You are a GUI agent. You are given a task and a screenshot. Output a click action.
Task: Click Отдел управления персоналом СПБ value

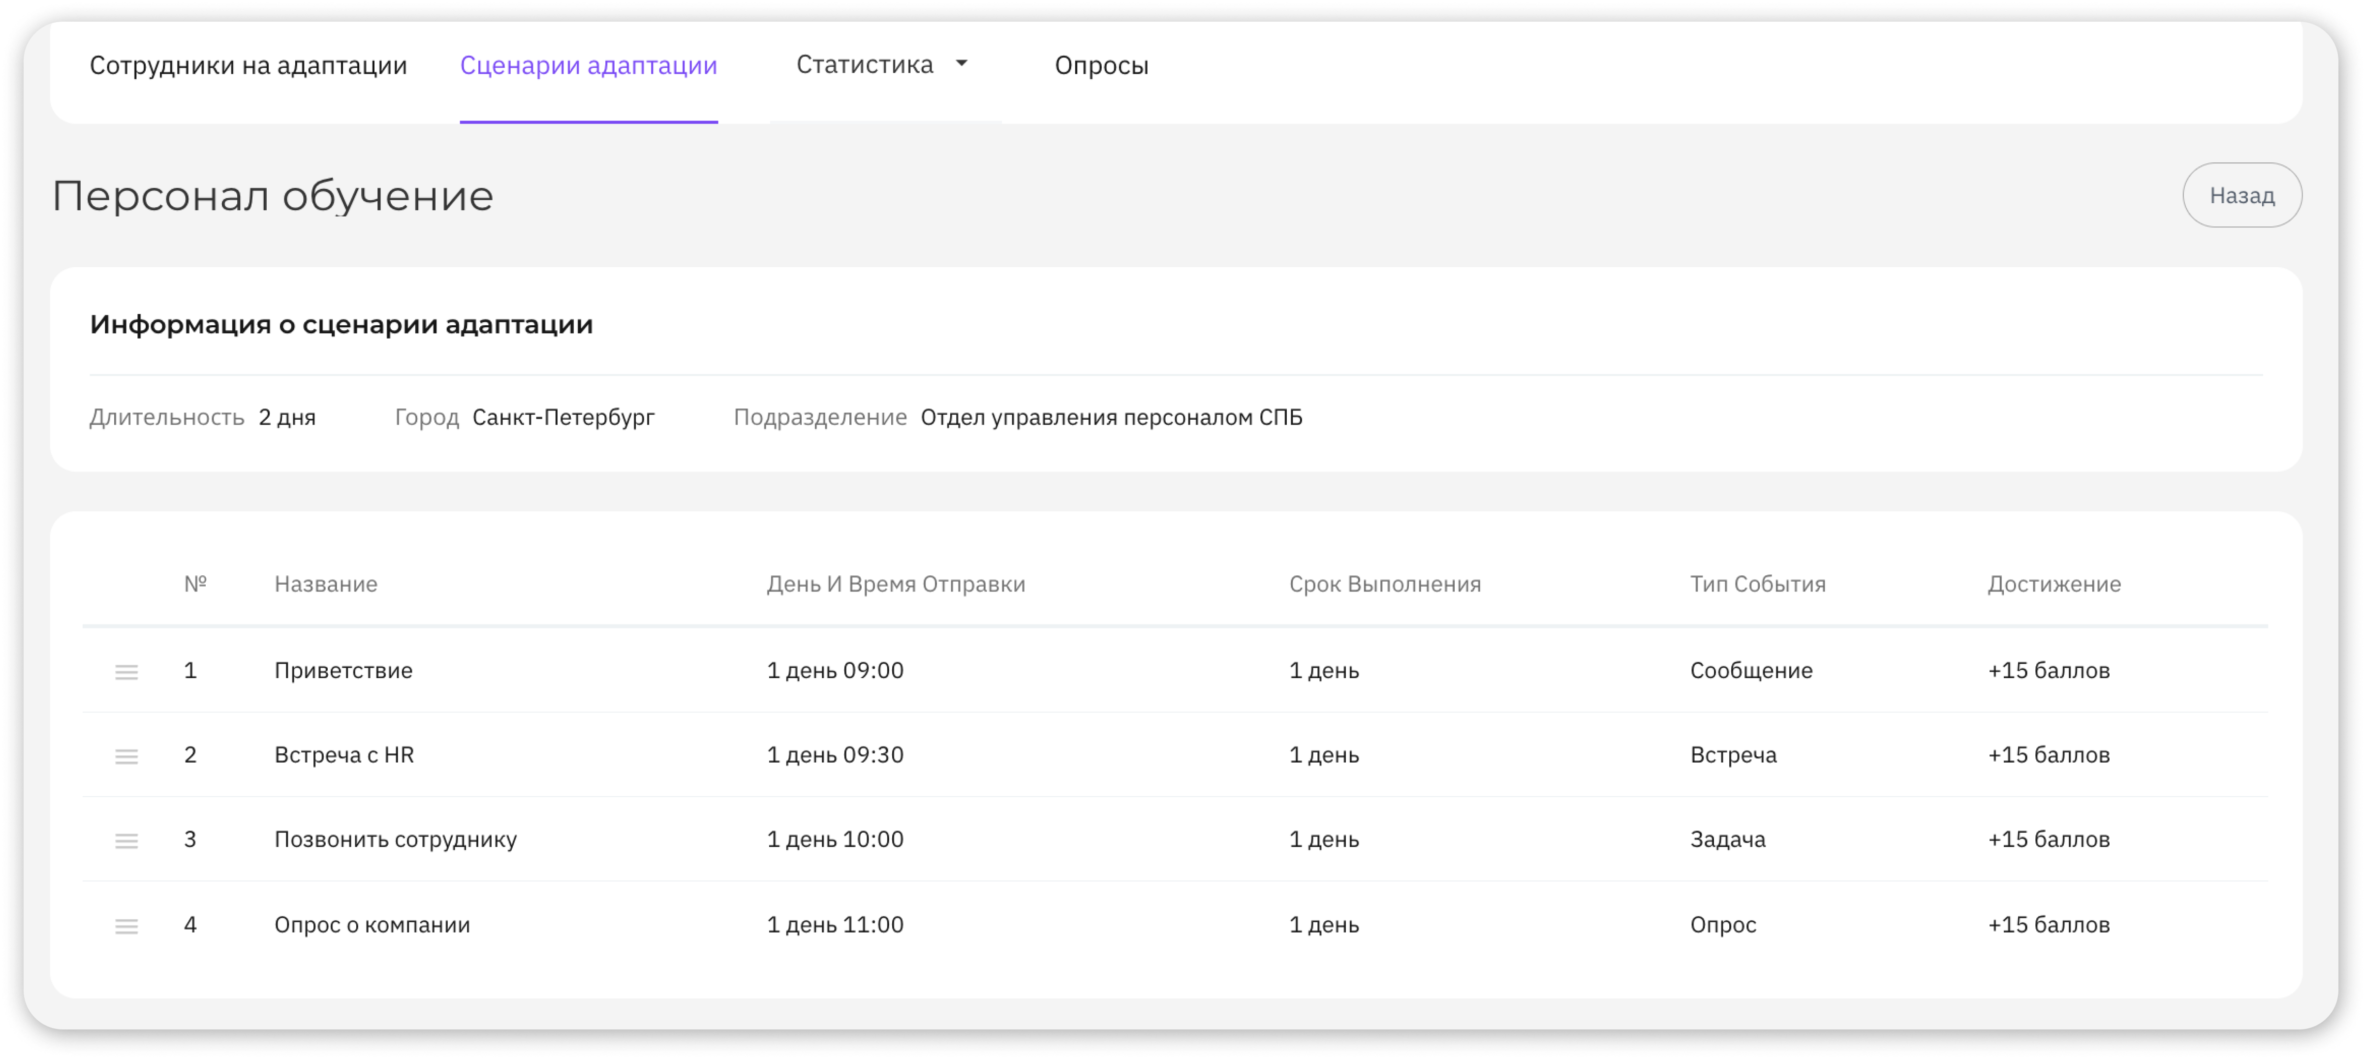click(1111, 417)
